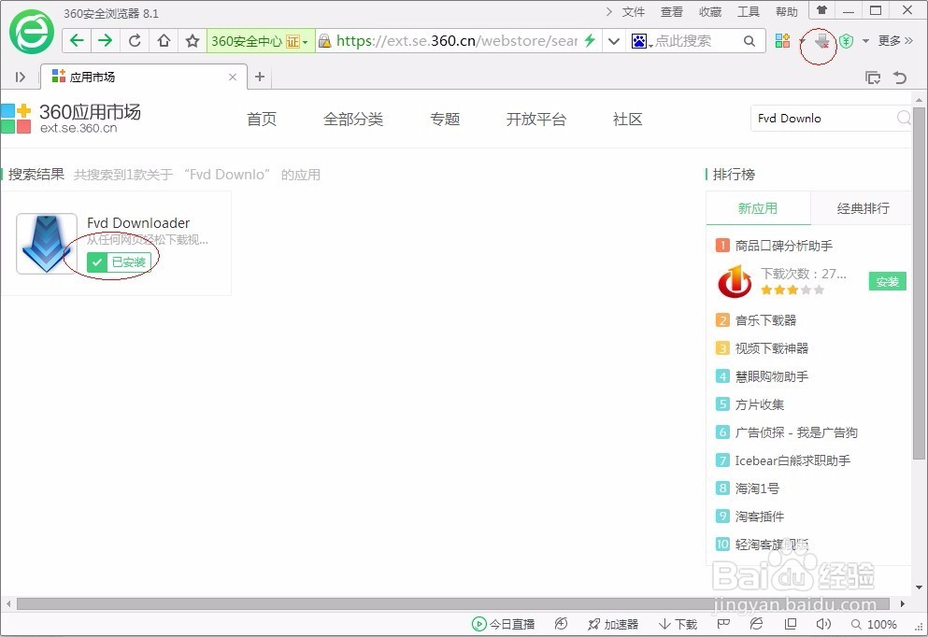
Task: Go to 首页 in the store navigation
Action: [262, 119]
